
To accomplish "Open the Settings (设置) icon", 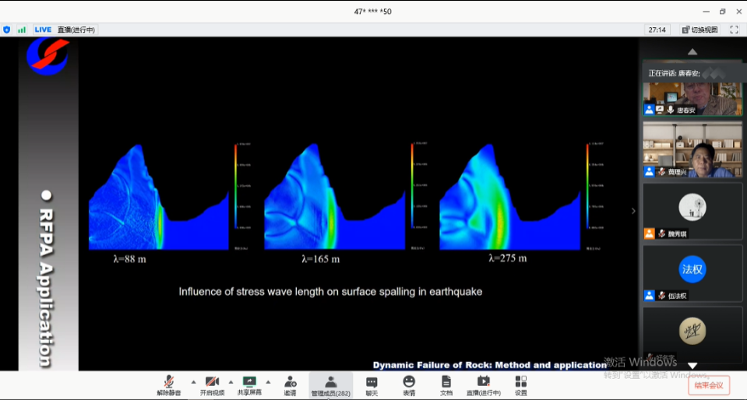I will [x=521, y=384].
